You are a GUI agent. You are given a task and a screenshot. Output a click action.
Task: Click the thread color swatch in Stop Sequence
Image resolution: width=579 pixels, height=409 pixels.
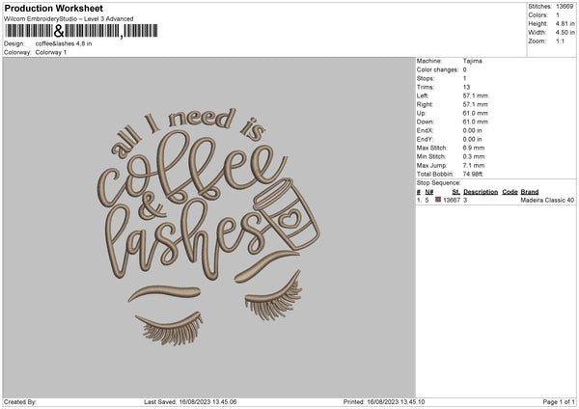[x=438, y=200]
